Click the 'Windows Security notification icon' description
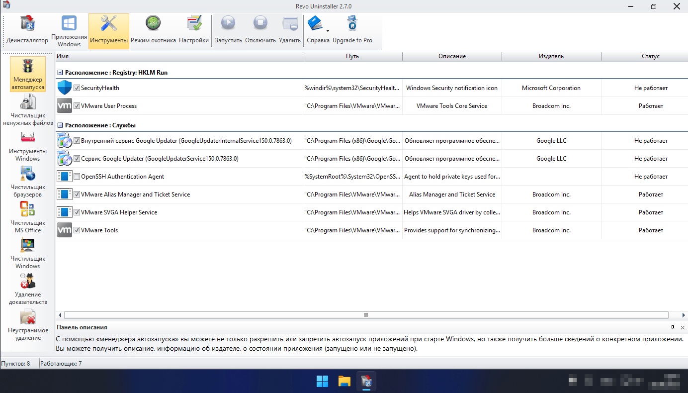Image resolution: width=688 pixels, height=393 pixels. (452, 88)
